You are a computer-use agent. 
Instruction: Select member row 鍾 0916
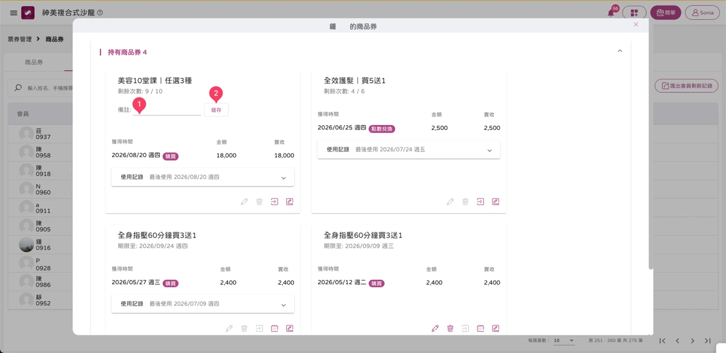(x=39, y=245)
